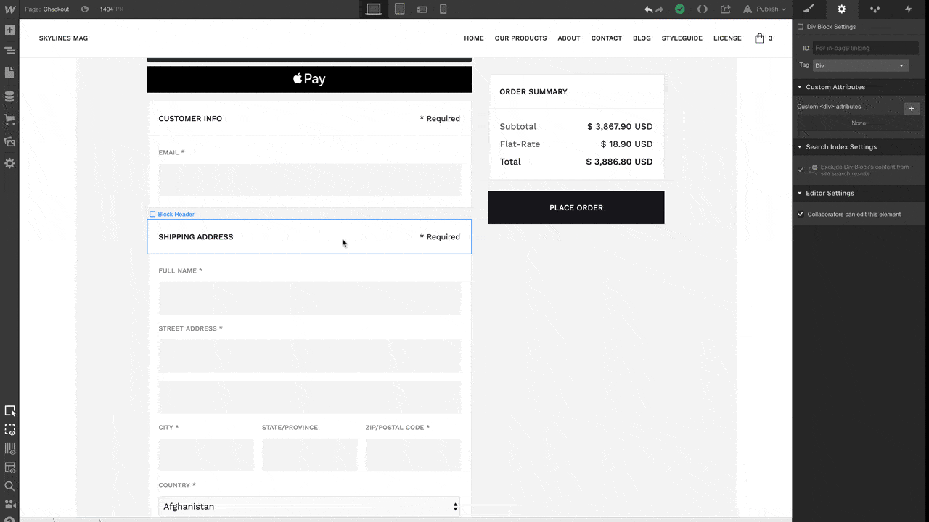Open the Ecommerce panel cart icon
Viewport: 929px width, 522px height.
[x=9, y=119]
